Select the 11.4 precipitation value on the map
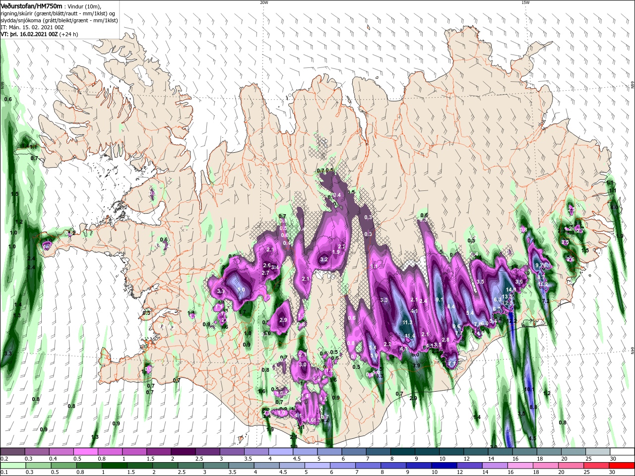This screenshot has height=476, width=635. (x=410, y=336)
